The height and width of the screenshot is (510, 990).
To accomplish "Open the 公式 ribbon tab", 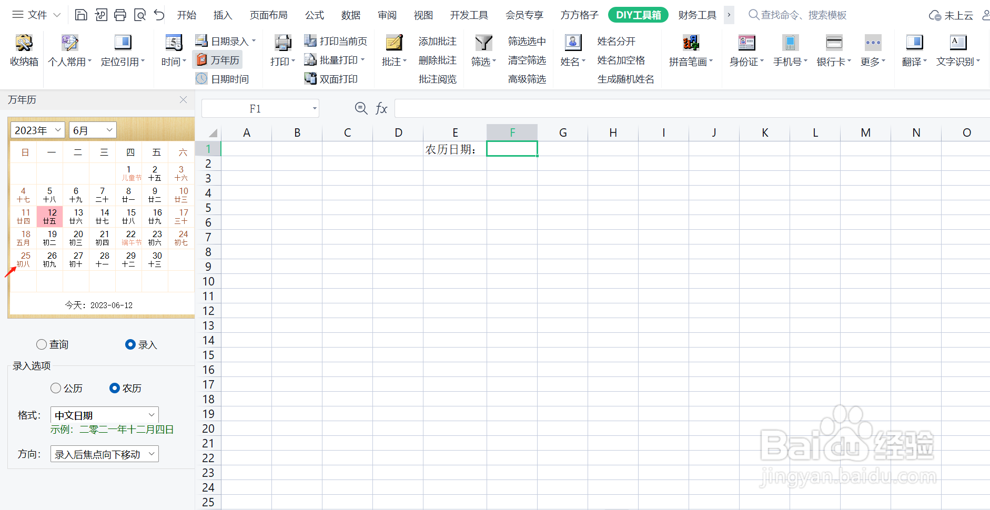I will coord(315,15).
